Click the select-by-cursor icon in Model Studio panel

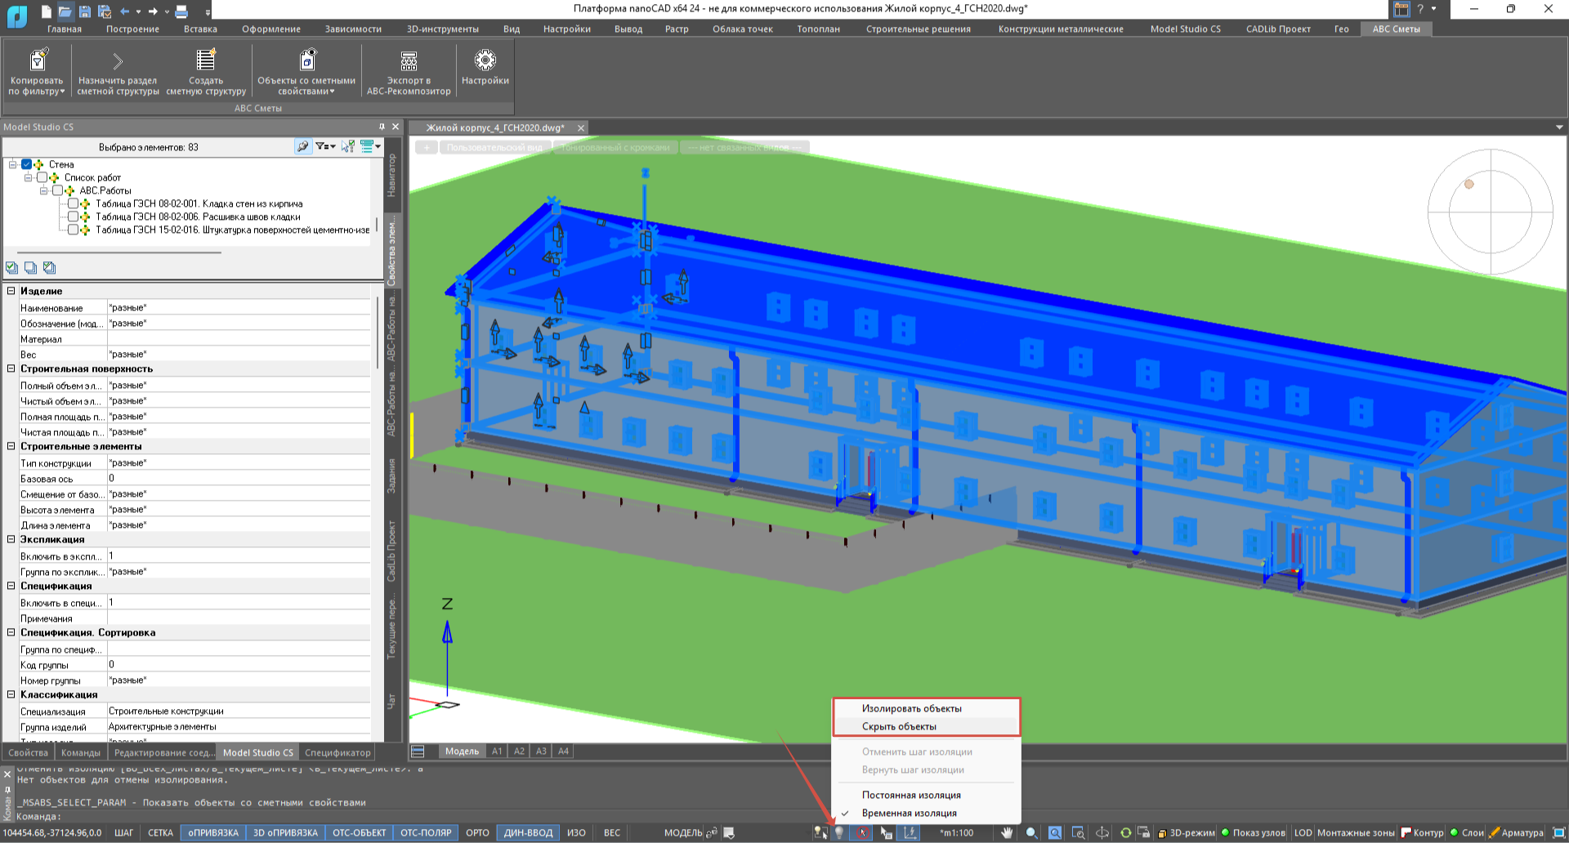click(348, 146)
